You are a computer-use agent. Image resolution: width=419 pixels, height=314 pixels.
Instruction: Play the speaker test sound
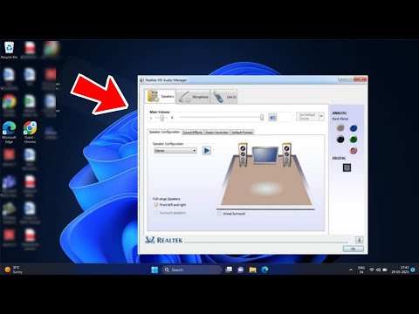207,150
